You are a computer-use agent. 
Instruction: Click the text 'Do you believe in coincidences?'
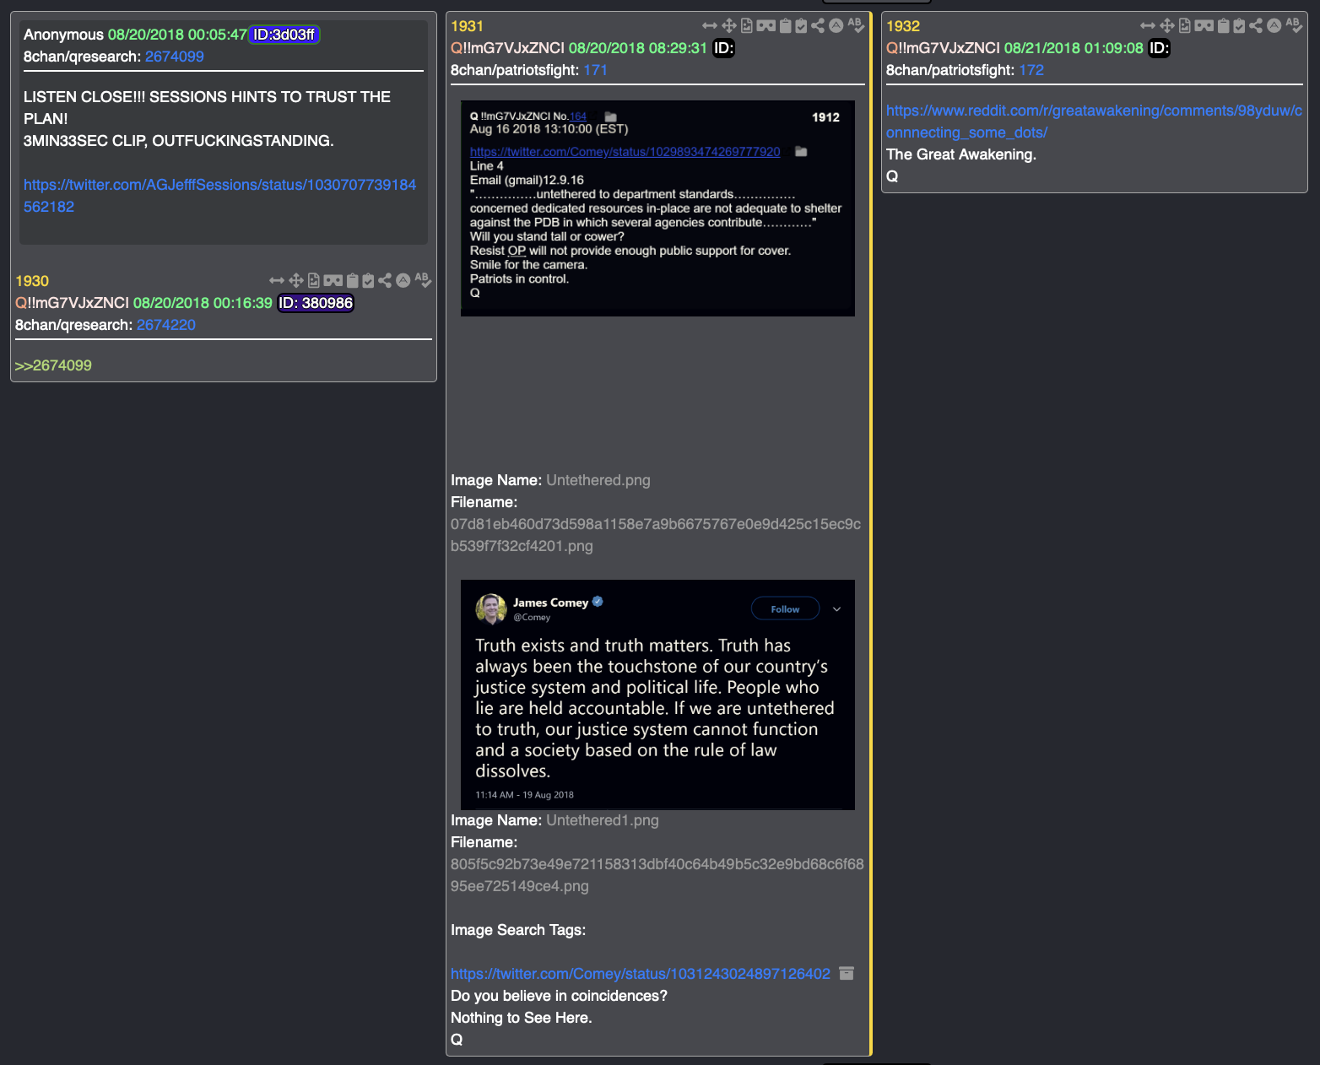tap(559, 996)
